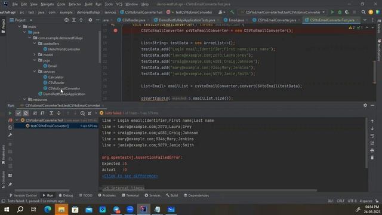Image resolution: width=382 pixels, height=215 pixels.
Task: Toggle Show Ignored tests icon
Action: pyautogui.click(x=26, y=113)
